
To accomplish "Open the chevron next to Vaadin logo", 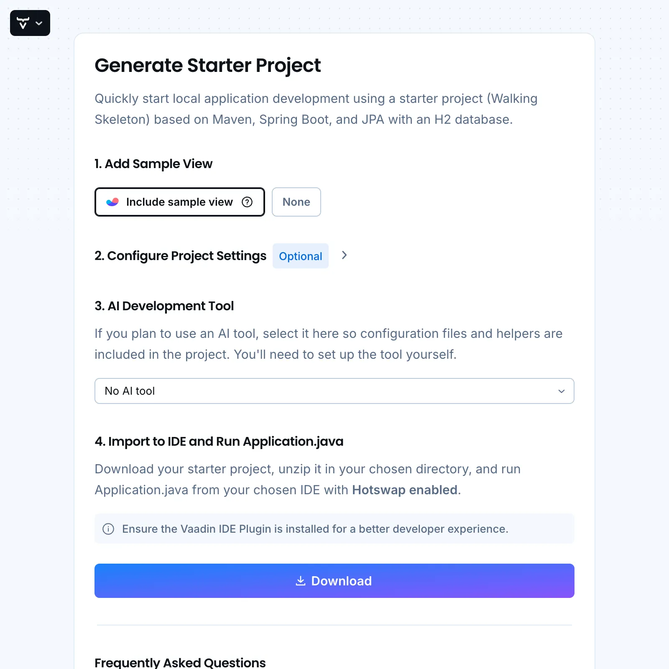I will tap(39, 23).
